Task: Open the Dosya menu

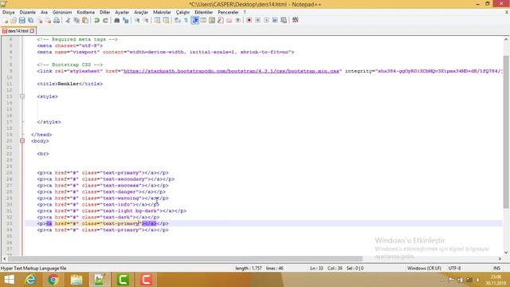Action: click(9, 12)
